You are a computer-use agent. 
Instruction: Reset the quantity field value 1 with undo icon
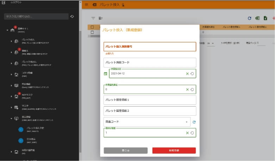192,133
